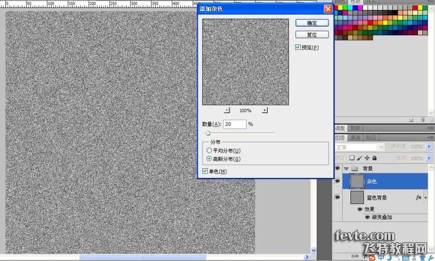Toggle lock all padlock icon

(x=375, y=158)
